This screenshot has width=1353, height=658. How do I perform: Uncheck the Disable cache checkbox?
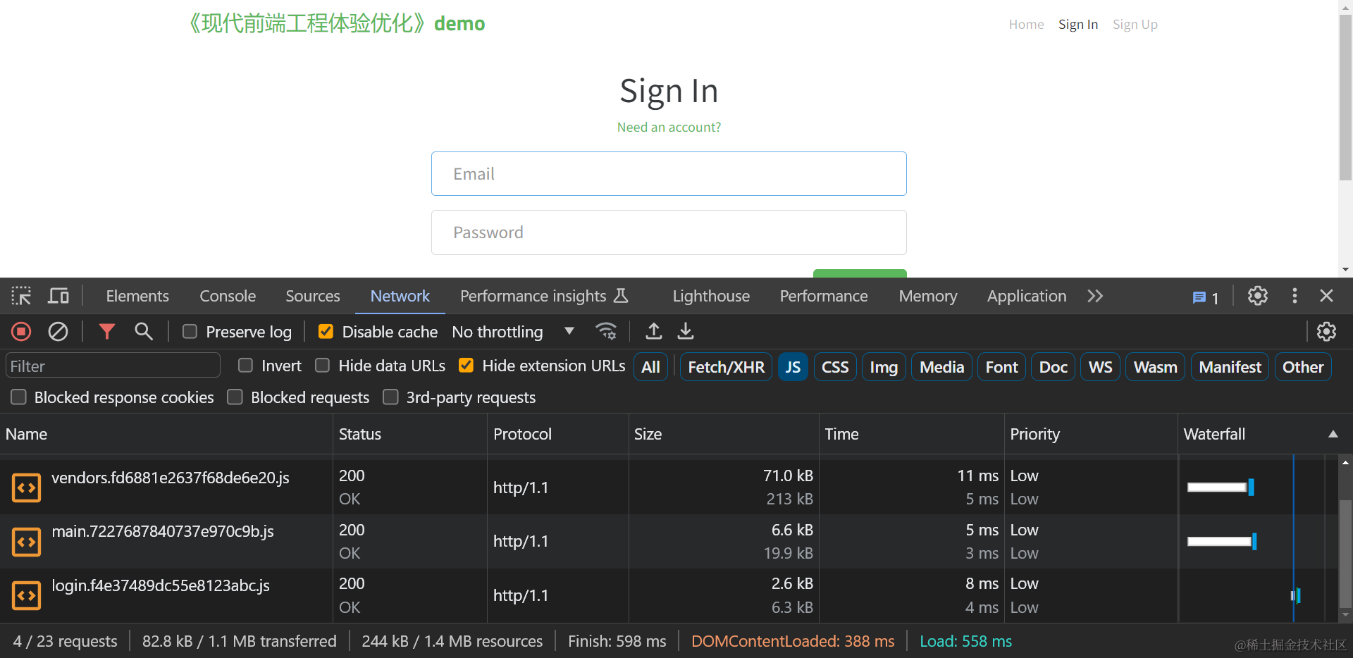pyautogui.click(x=326, y=332)
